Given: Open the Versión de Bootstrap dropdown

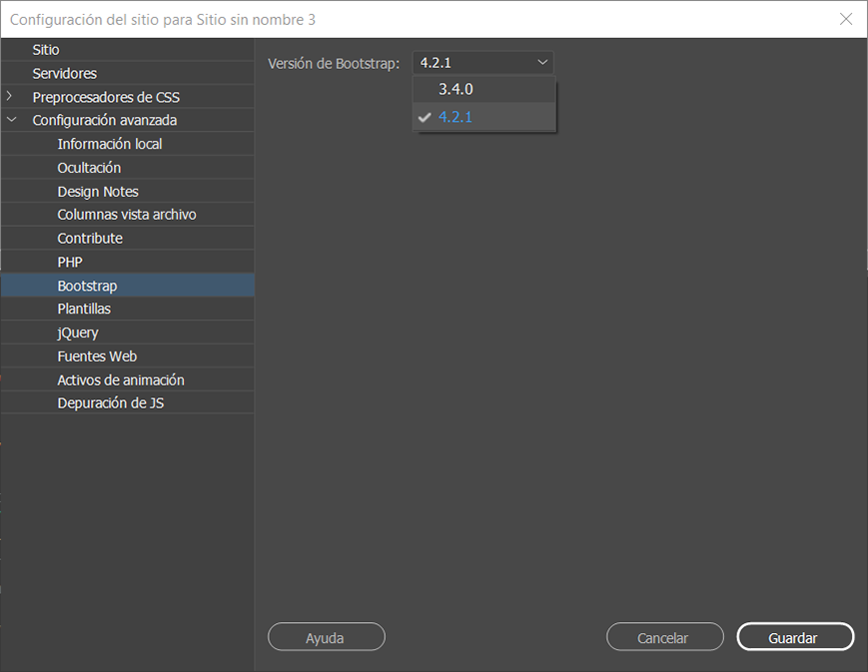Looking at the screenshot, I should [482, 62].
